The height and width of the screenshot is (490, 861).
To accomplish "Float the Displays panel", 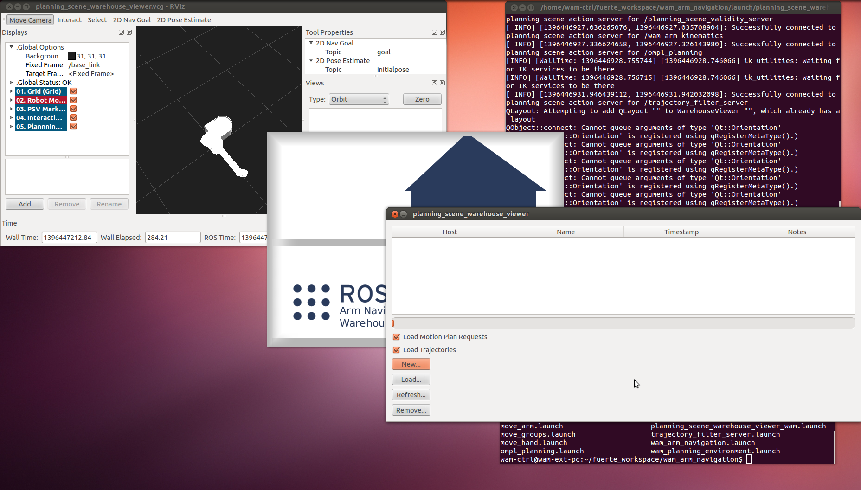I will 121,32.
